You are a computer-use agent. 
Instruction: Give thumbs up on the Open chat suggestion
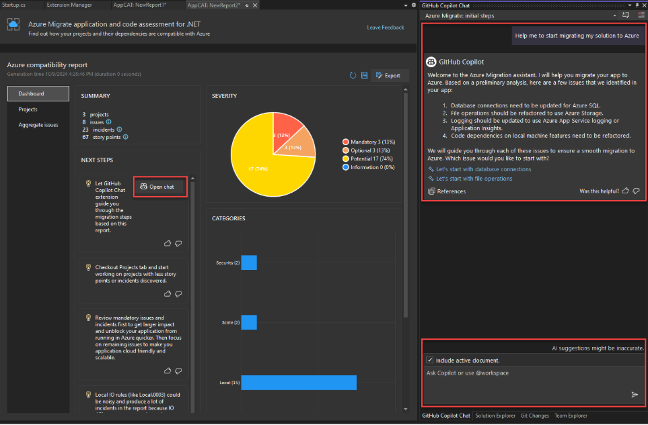168,244
